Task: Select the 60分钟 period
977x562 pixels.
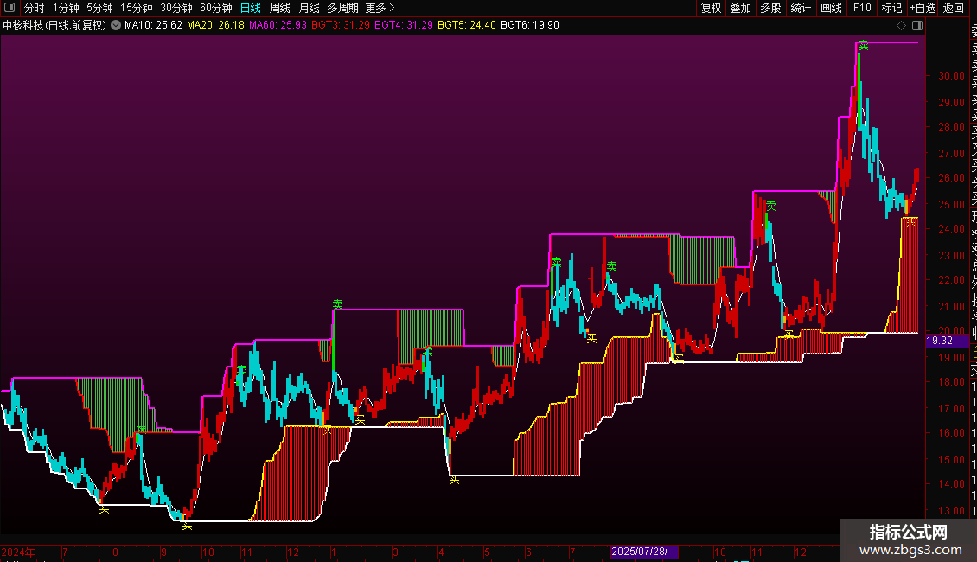Action: [216, 8]
